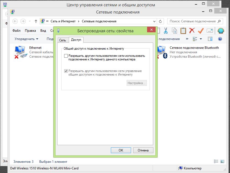This screenshot has height=173, width=230.
Task: Switch to the Сеть tab
Action: tap(63, 40)
